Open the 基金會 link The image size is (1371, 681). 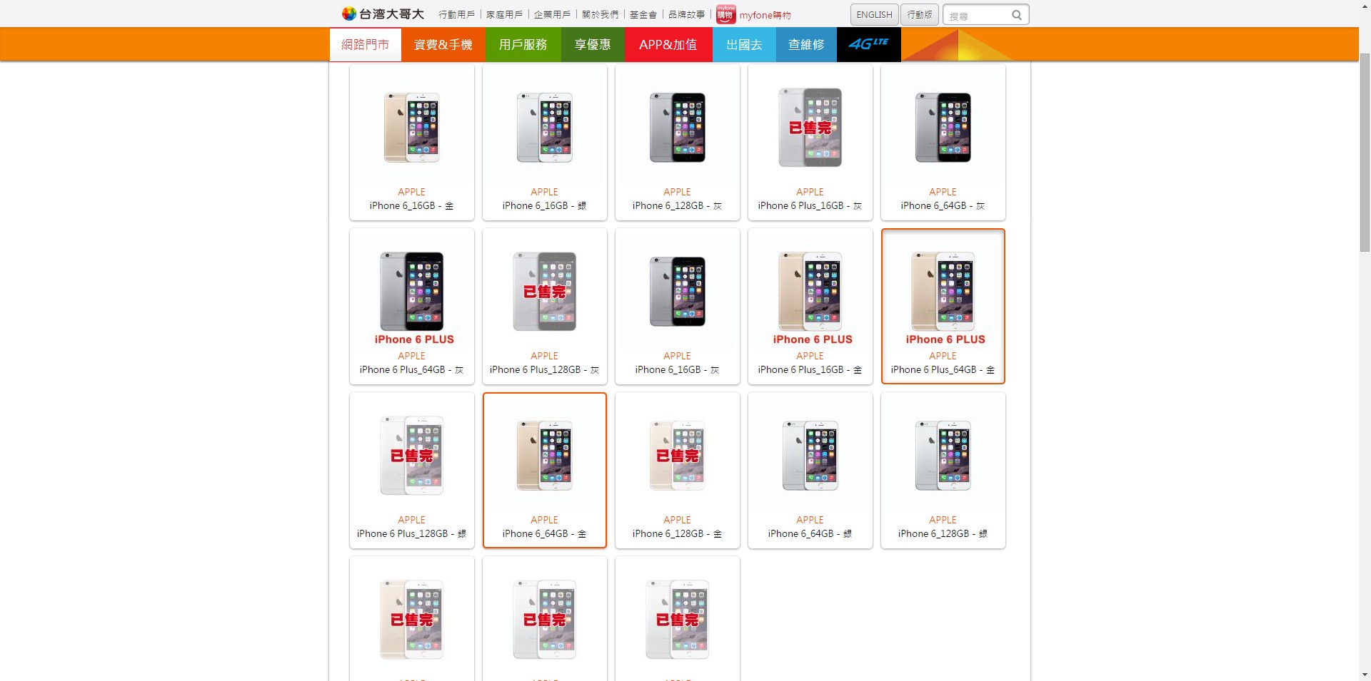tap(643, 14)
